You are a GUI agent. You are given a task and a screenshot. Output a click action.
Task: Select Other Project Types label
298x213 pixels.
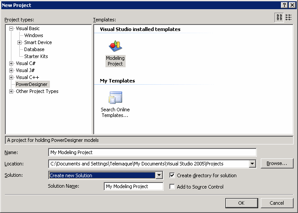(x=37, y=91)
